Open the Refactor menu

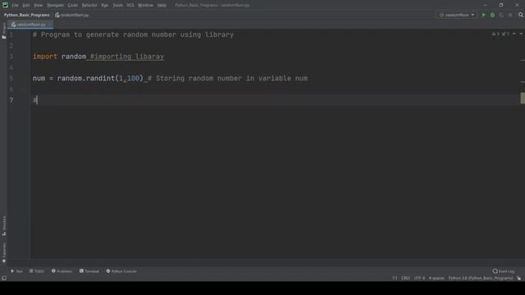pyautogui.click(x=89, y=5)
